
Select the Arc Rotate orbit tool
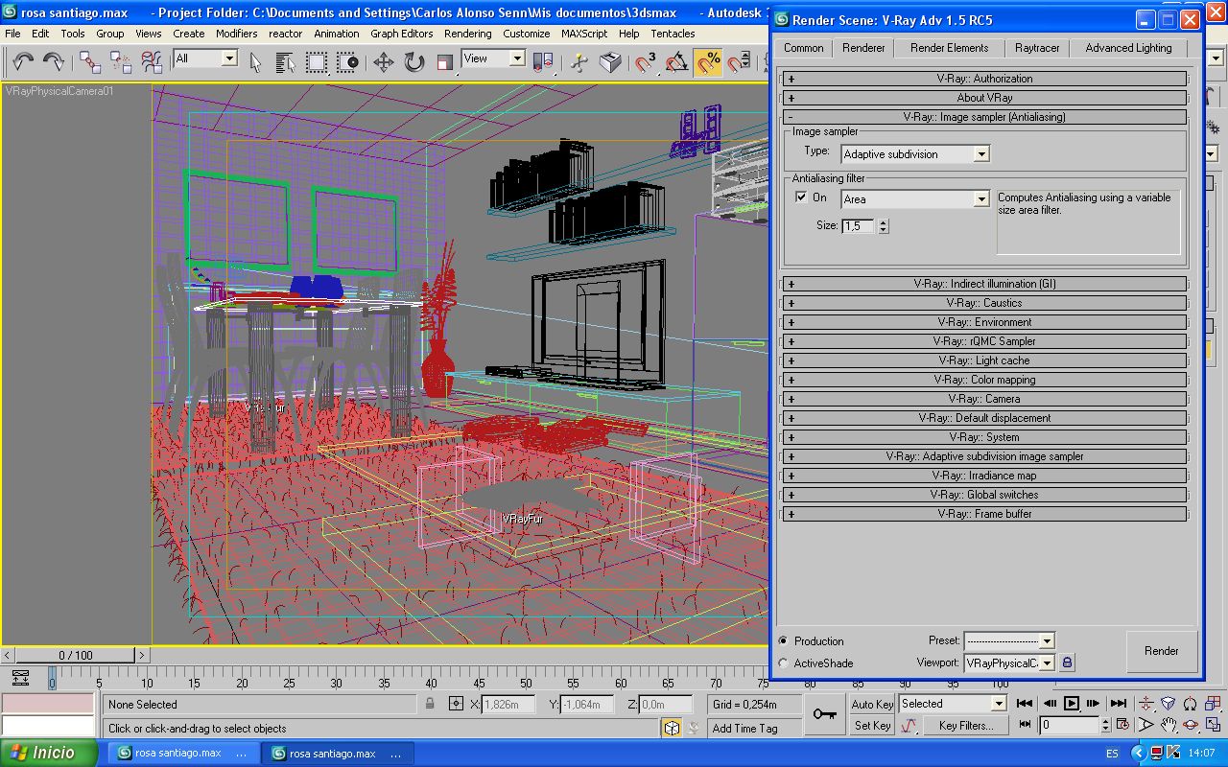coord(1191,725)
